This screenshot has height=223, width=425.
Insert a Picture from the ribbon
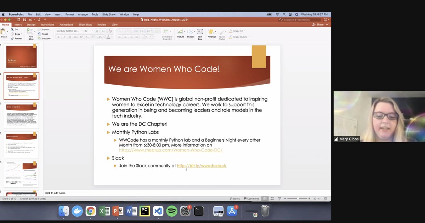pos(181,33)
